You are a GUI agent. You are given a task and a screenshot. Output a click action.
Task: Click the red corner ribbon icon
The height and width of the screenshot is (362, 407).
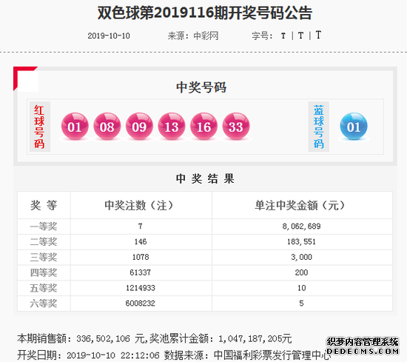coord(25,78)
